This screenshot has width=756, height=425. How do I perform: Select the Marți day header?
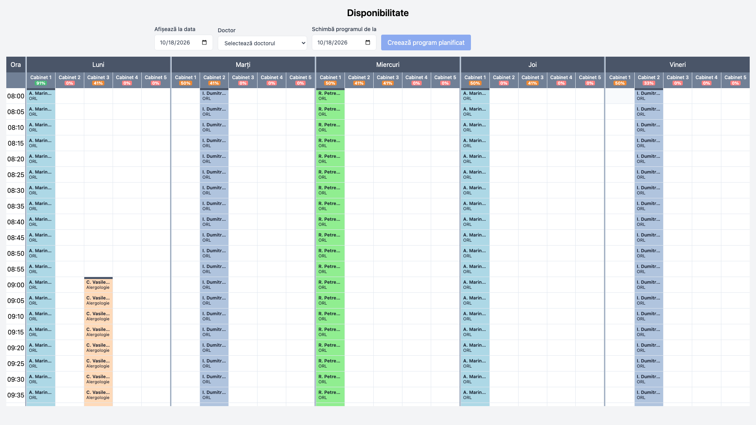coord(243,65)
